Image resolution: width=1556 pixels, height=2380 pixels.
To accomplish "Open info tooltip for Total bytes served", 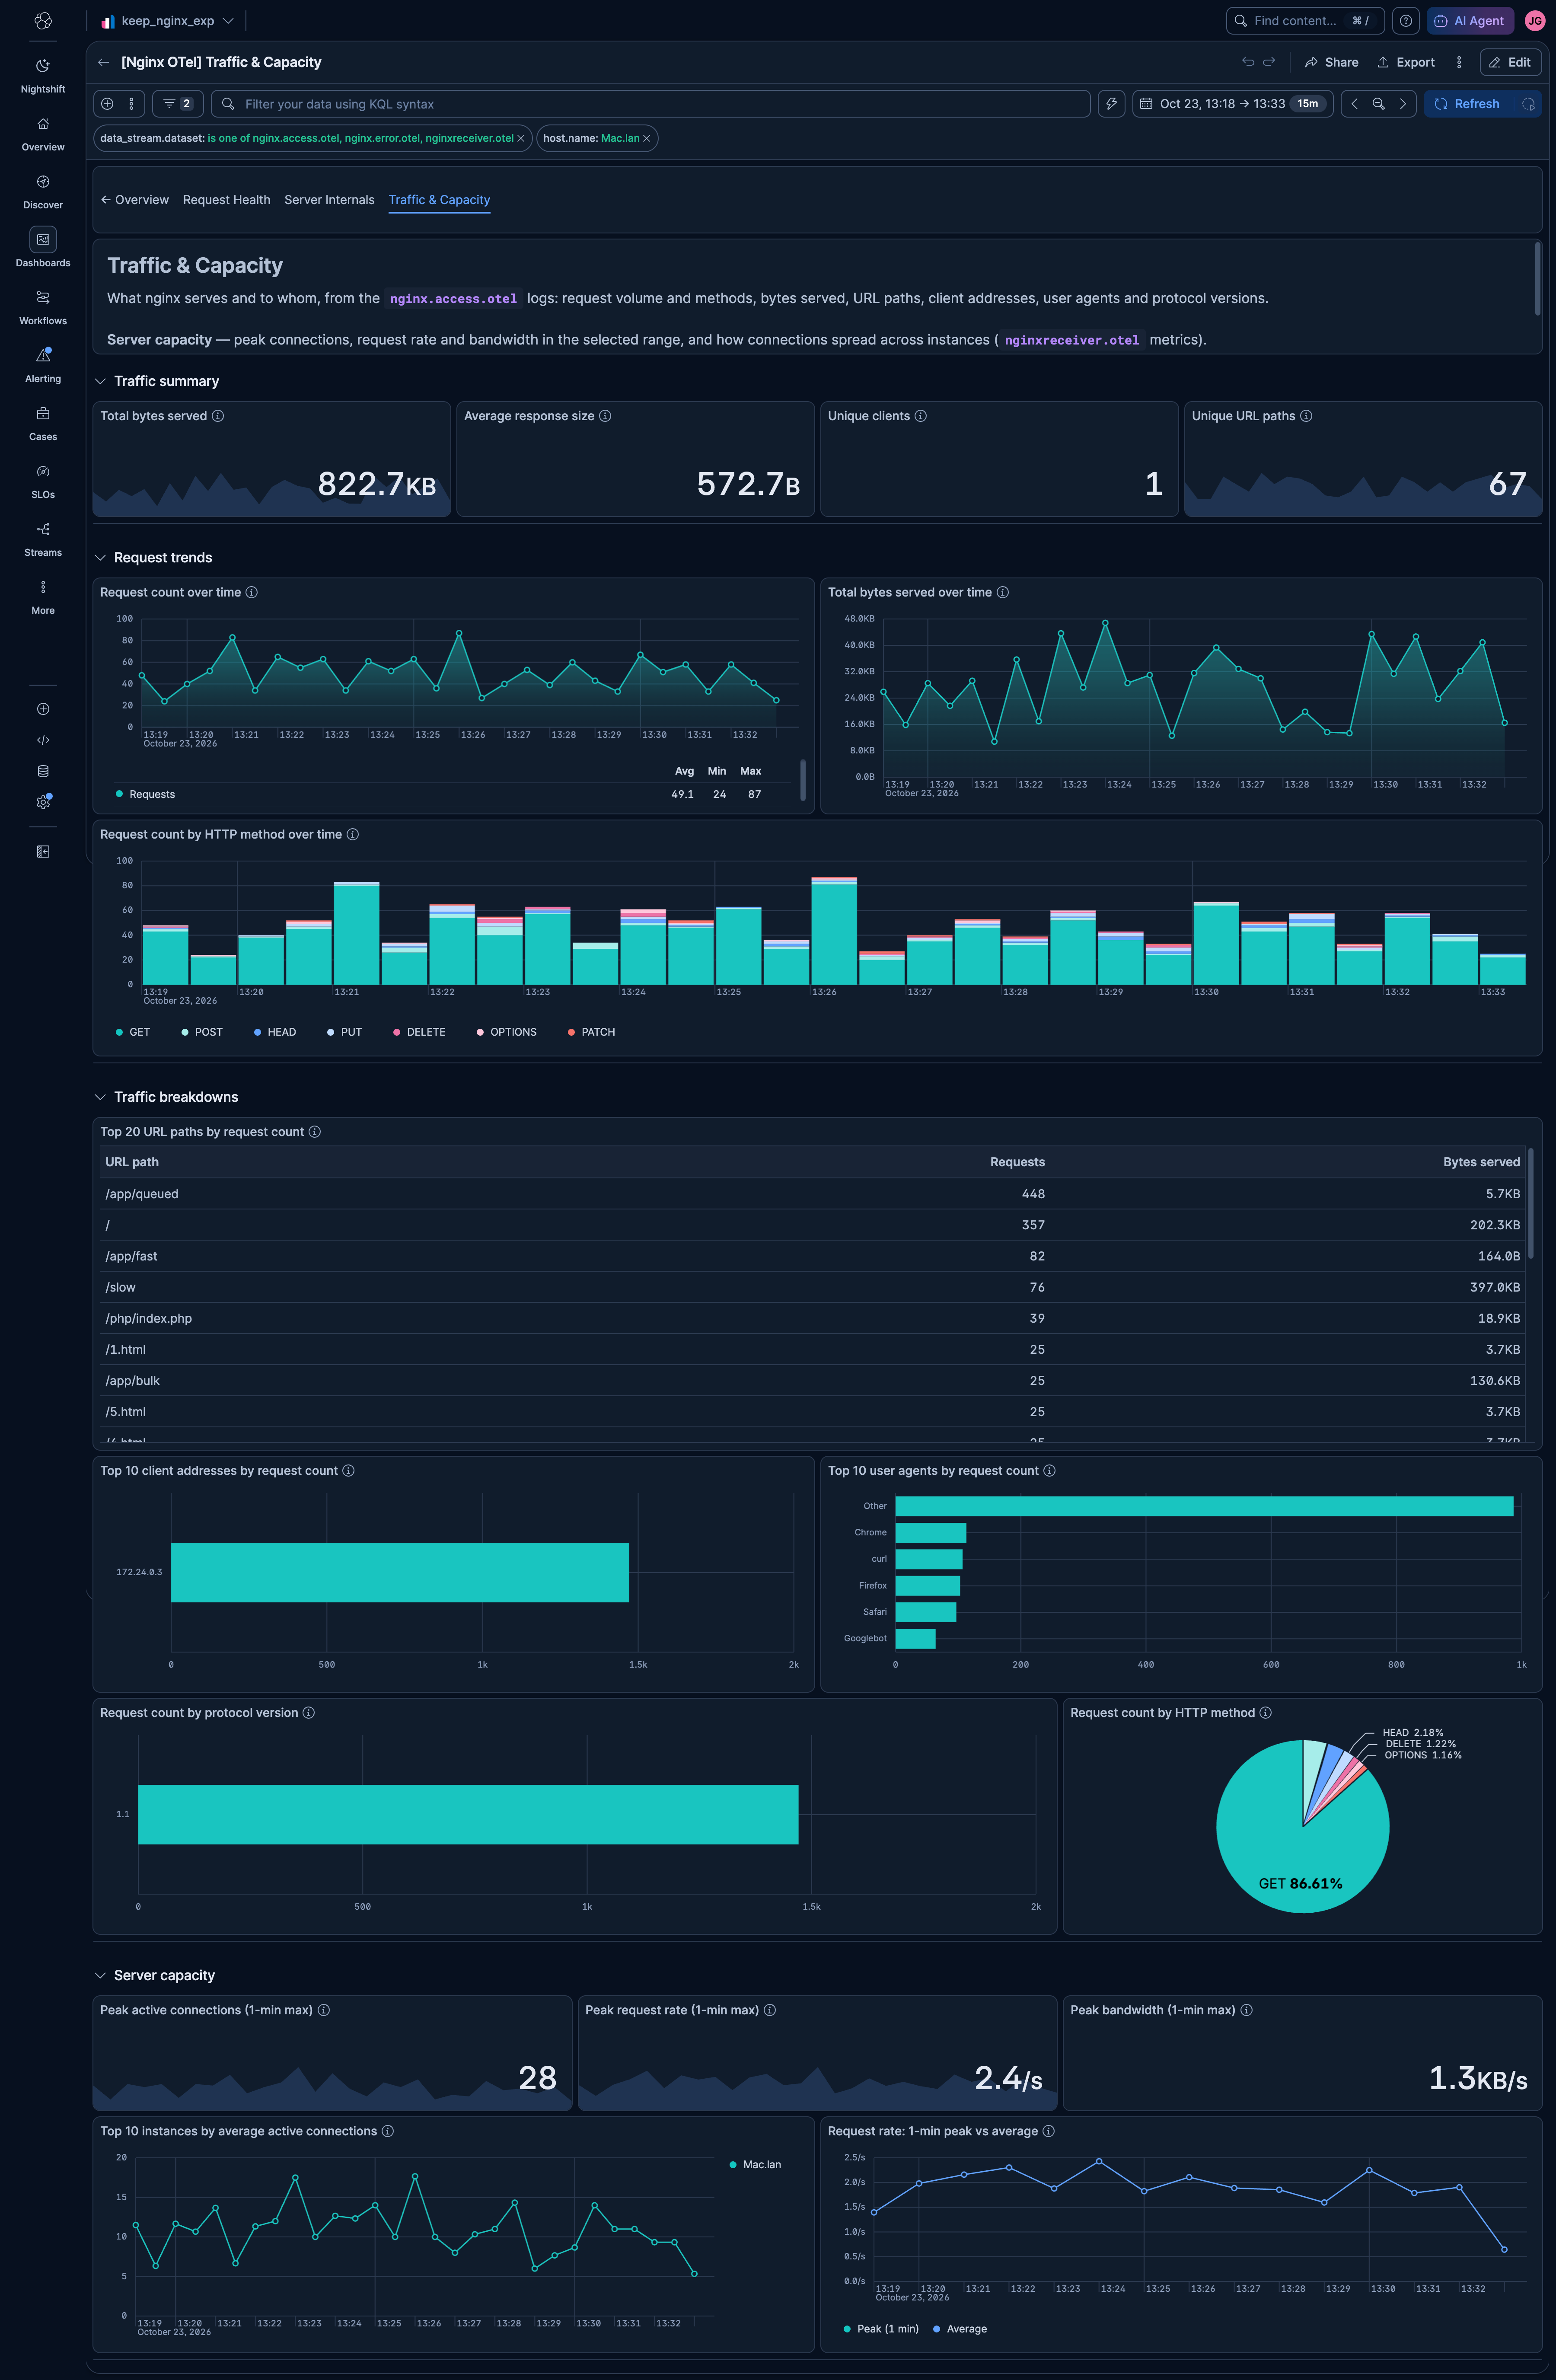I will pos(218,416).
